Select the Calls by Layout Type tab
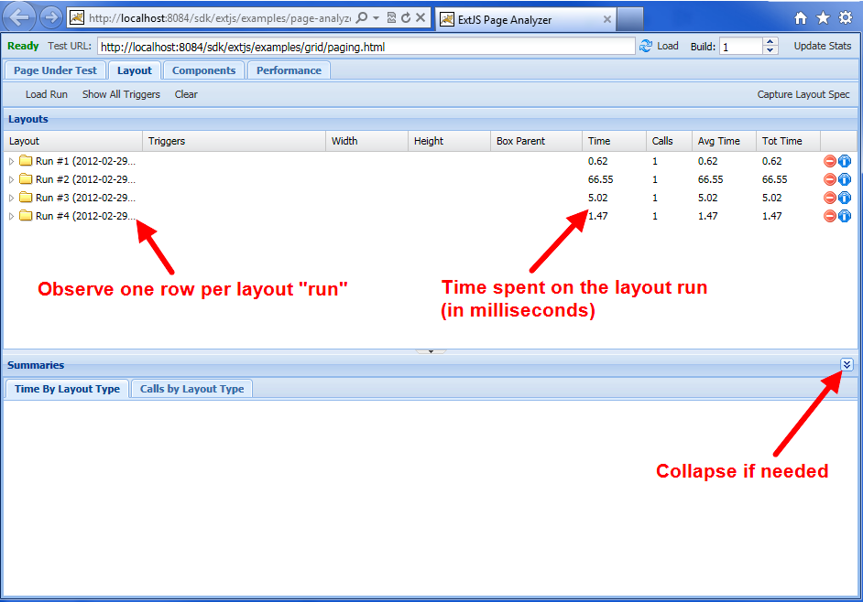The height and width of the screenshot is (602, 863). 191,389
